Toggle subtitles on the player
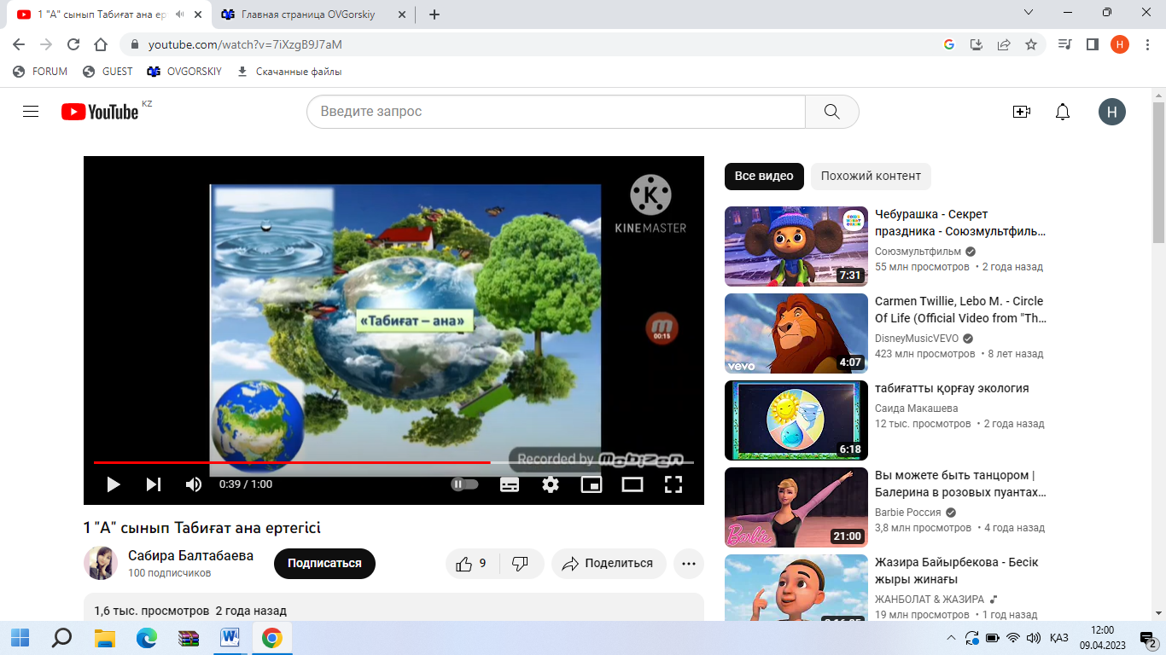1166x655 pixels. (510, 484)
